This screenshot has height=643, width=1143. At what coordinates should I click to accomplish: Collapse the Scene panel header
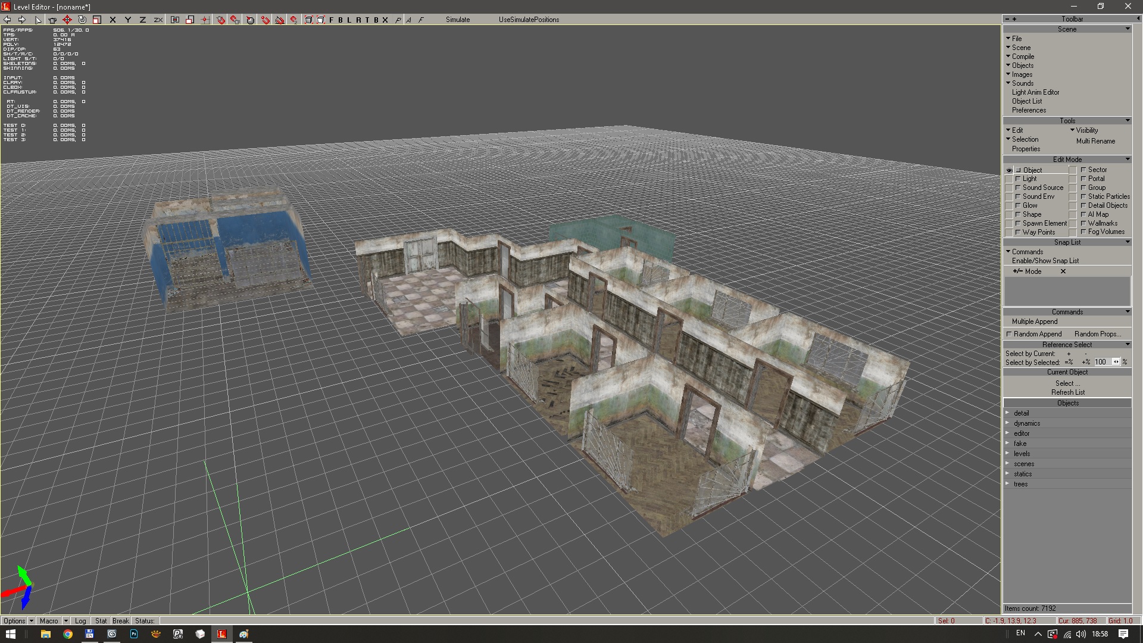tap(1067, 29)
